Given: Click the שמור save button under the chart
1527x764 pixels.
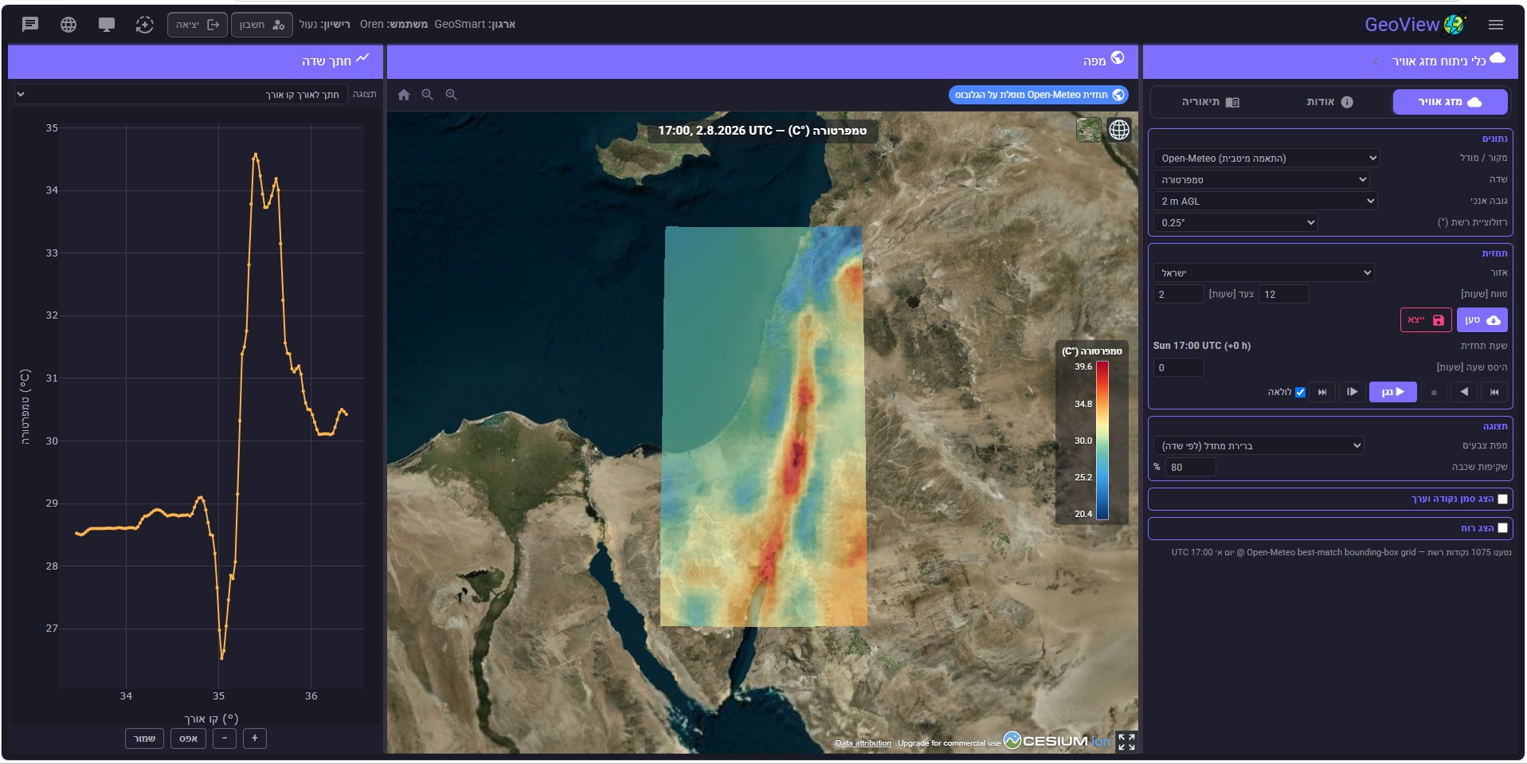Looking at the screenshot, I should (144, 739).
